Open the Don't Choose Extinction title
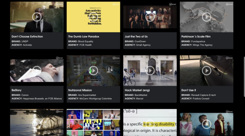Viewport: 245px width, 136px height. (x=27, y=37)
